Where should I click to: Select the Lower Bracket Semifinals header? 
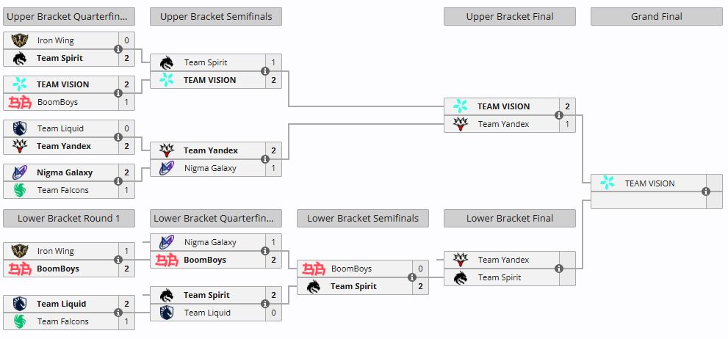[363, 219]
